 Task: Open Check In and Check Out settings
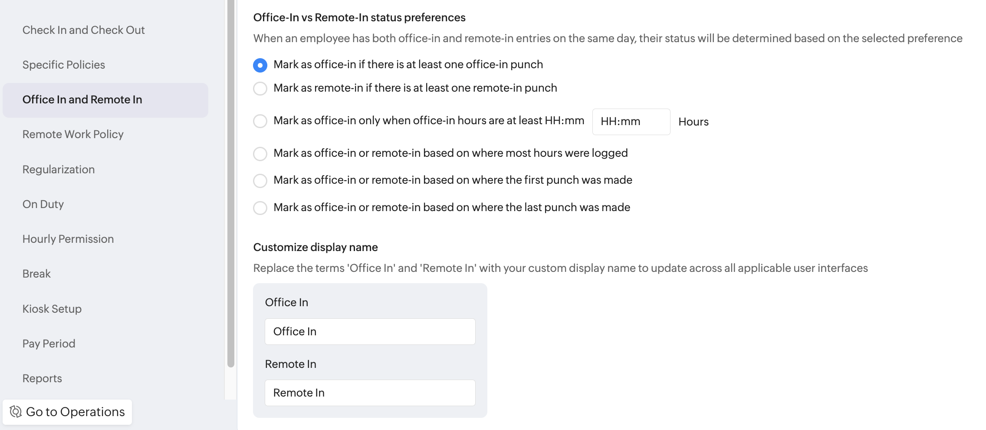83,30
